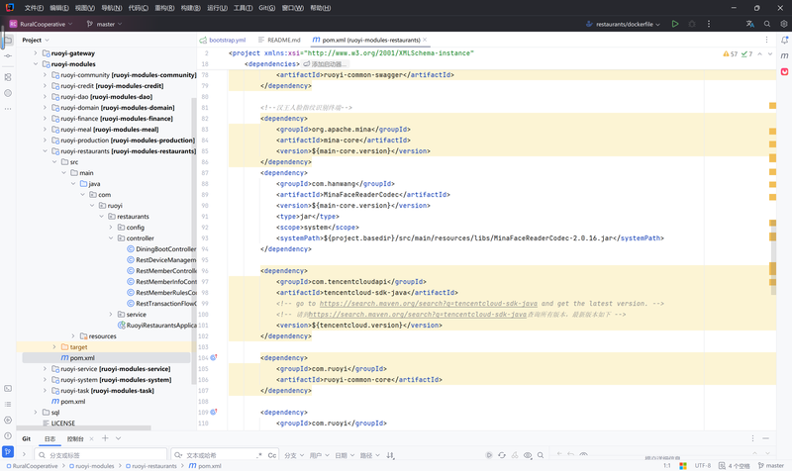Open run toolbar More Actions vertical dots
This screenshot has height=471, width=792.
tap(709, 24)
